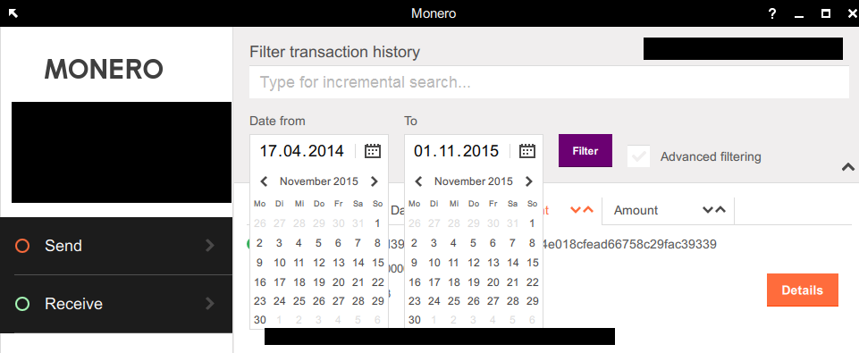The image size is (859, 353).
Task: Click the Date from field 17.04.2014
Action: point(302,151)
